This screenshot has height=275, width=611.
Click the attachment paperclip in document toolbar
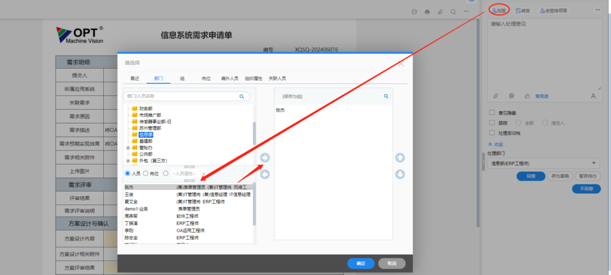click(x=440, y=11)
